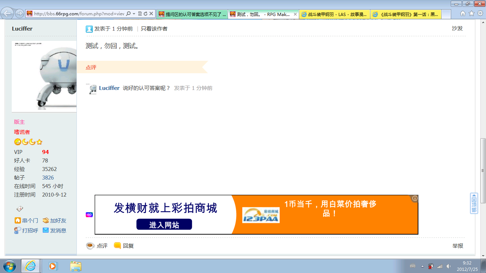Viewport: 486px width, 273px height.
Task: Click the robot avatar image
Action: pyautogui.click(x=44, y=76)
